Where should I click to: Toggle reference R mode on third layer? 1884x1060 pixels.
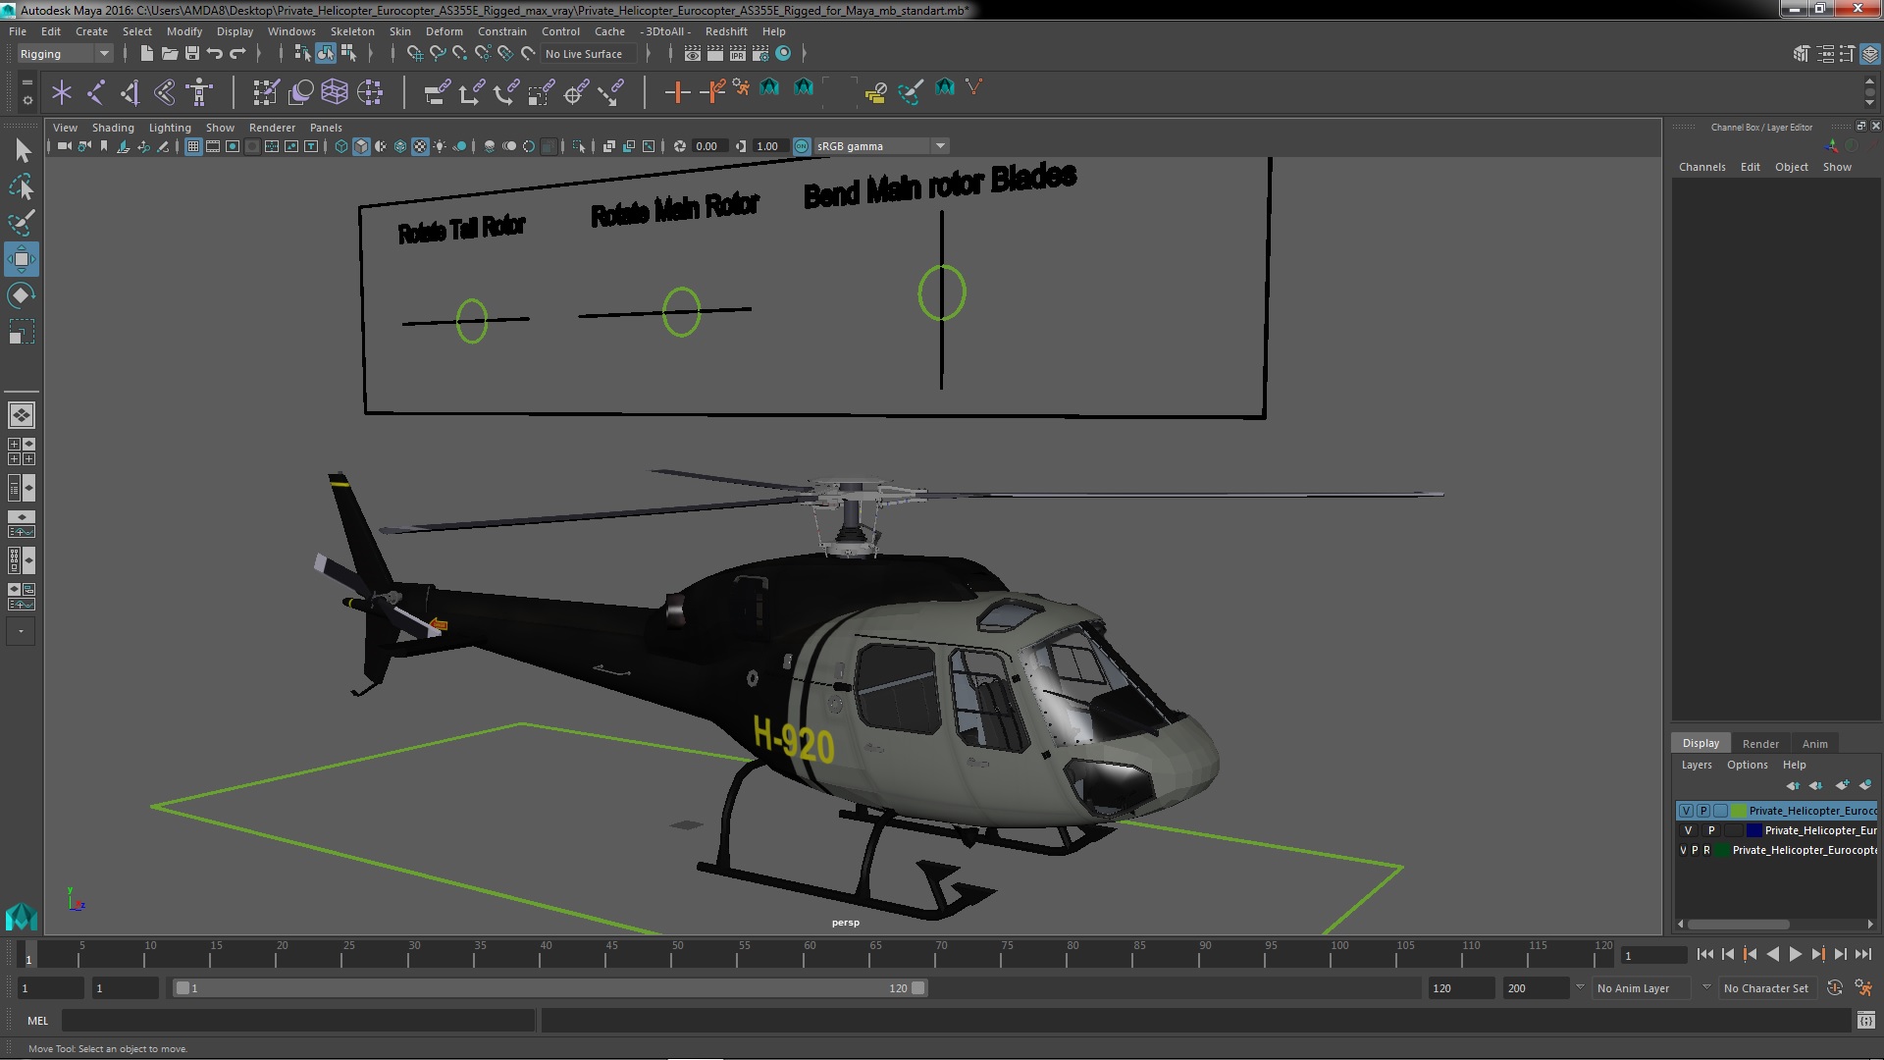coord(1706,850)
